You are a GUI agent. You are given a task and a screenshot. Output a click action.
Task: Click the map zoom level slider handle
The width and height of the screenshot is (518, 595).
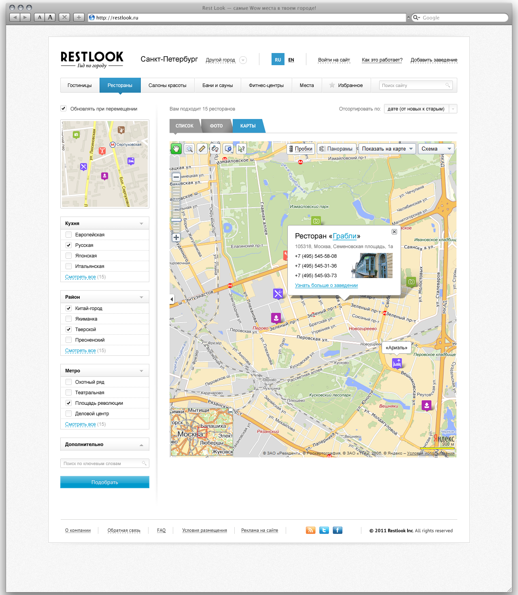click(x=176, y=220)
